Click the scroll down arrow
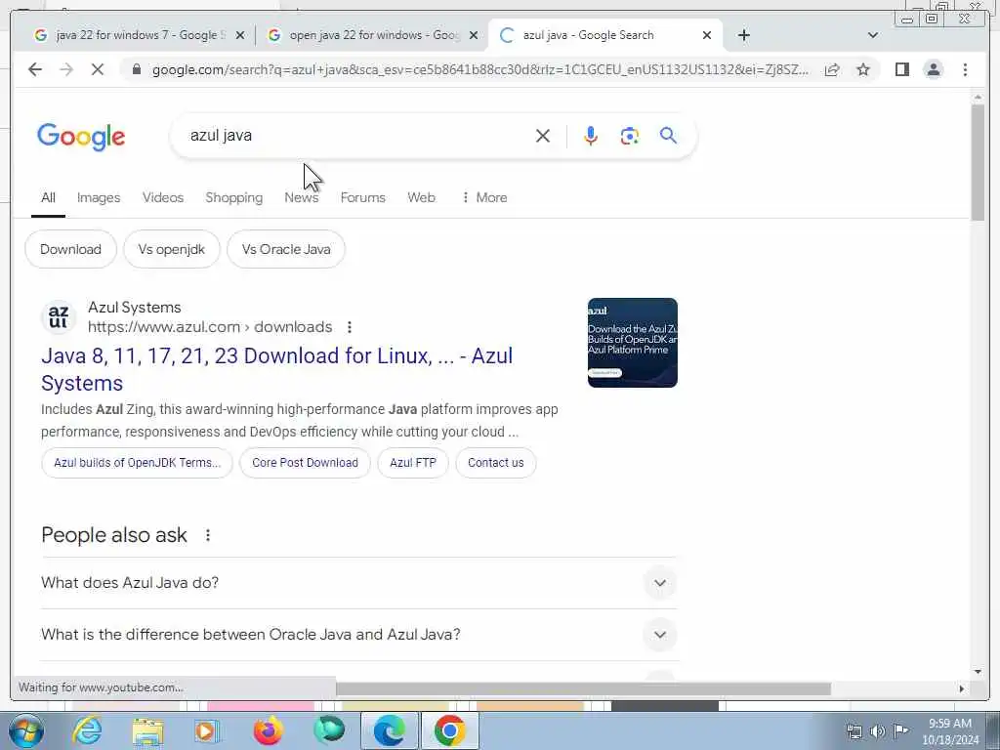This screenshot has width=1000, height=750. click(x=978, y=672)
